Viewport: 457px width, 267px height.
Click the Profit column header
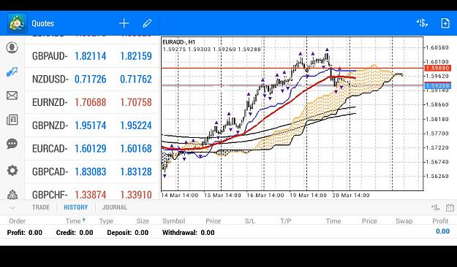coord(440,221)
